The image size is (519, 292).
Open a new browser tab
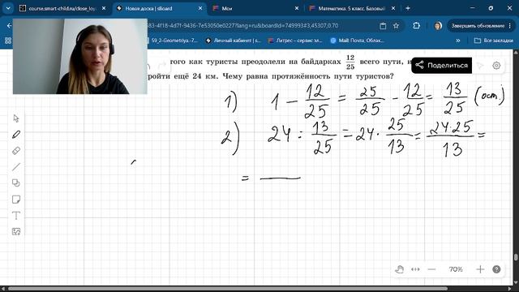(408, 8)
